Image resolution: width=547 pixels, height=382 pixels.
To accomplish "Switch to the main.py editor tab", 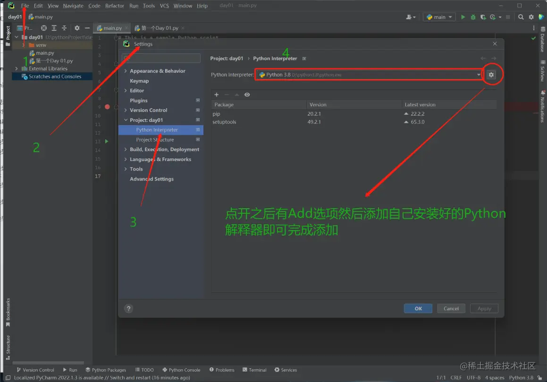I will (112, 28).
